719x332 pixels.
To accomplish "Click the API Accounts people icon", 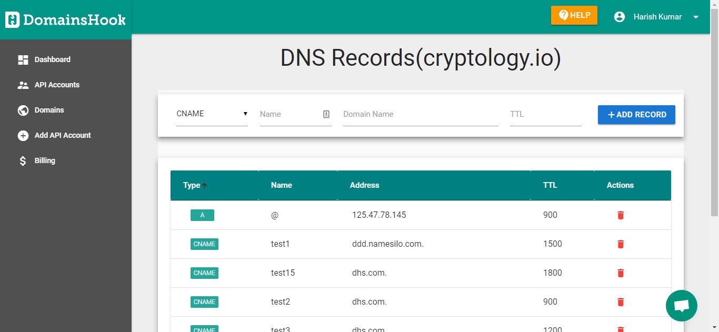I will click(23, 85).
